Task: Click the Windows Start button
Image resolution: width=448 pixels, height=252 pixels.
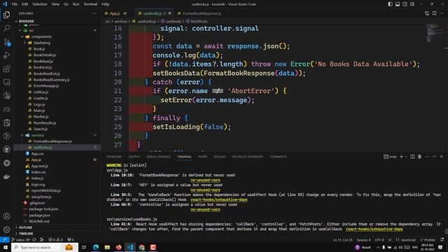Action: [6, 247]
